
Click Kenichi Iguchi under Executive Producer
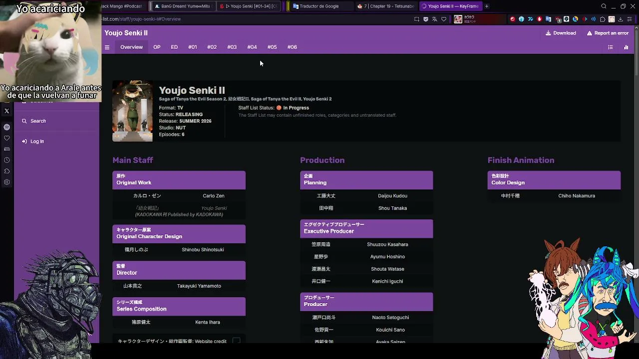(x=387, y=281)
